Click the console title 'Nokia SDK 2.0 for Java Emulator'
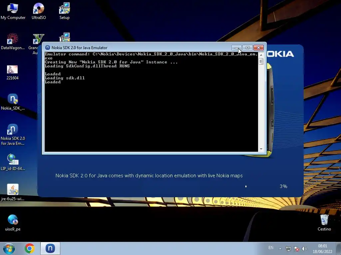Image resolution: width=341 pixels, height=255 pixels. click(x=79, y=48)
